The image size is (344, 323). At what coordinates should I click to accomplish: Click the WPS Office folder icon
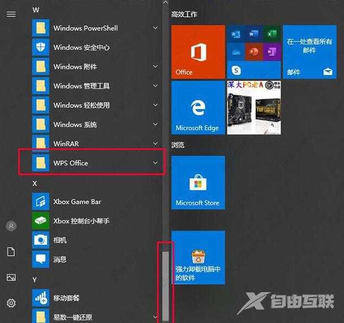[41, 163]
